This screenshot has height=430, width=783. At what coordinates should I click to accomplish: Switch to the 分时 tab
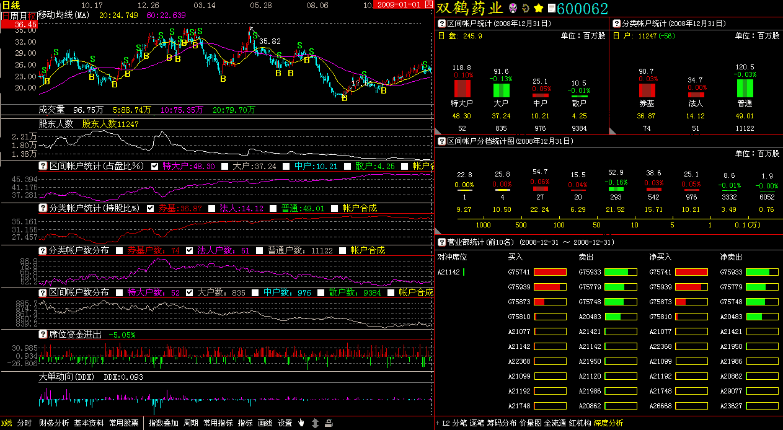pyautogui.click(x=24, y=423)
